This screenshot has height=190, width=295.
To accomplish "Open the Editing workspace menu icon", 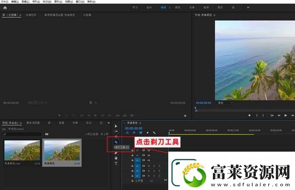I will [x=170, y=7].
